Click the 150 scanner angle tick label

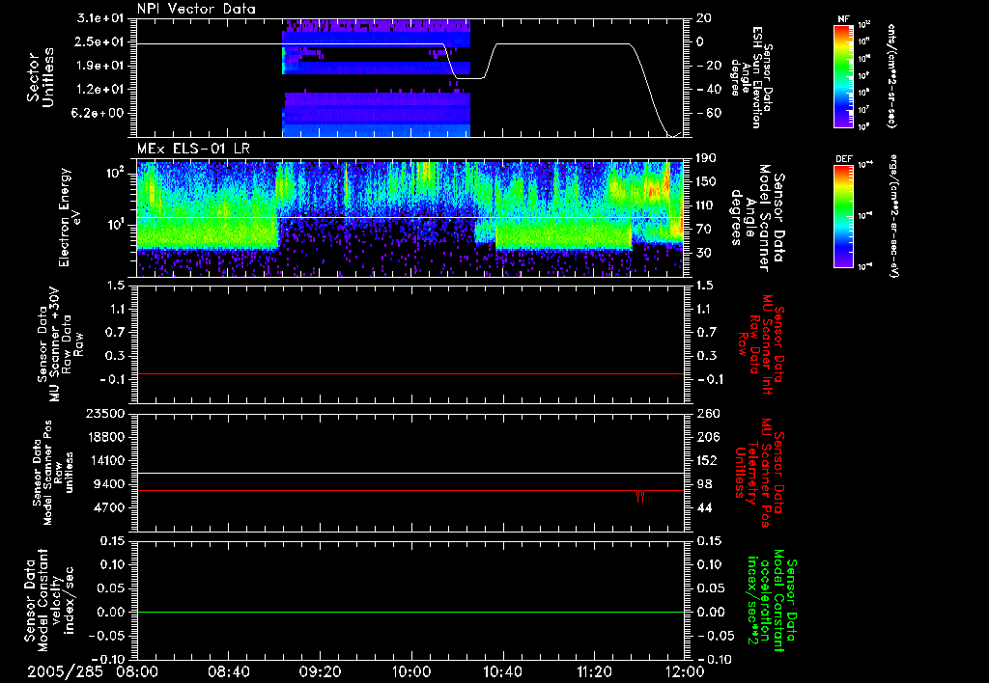coord(705,182)
